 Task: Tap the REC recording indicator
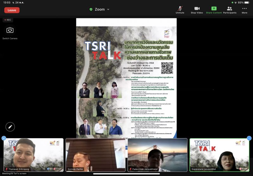[8, 20]
